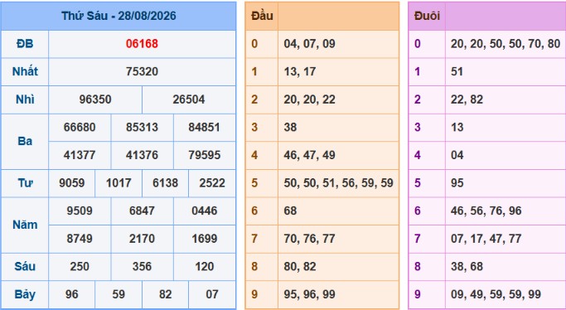Select Đầu values 95, 96, 99
Screen dimensions: 566x310
click(309, 294)
